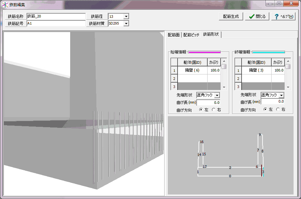Click the dark red edge 3 line in diagram
Image resolution: width=301 pixels, height=199 pixels.
[x=262, y=171]
